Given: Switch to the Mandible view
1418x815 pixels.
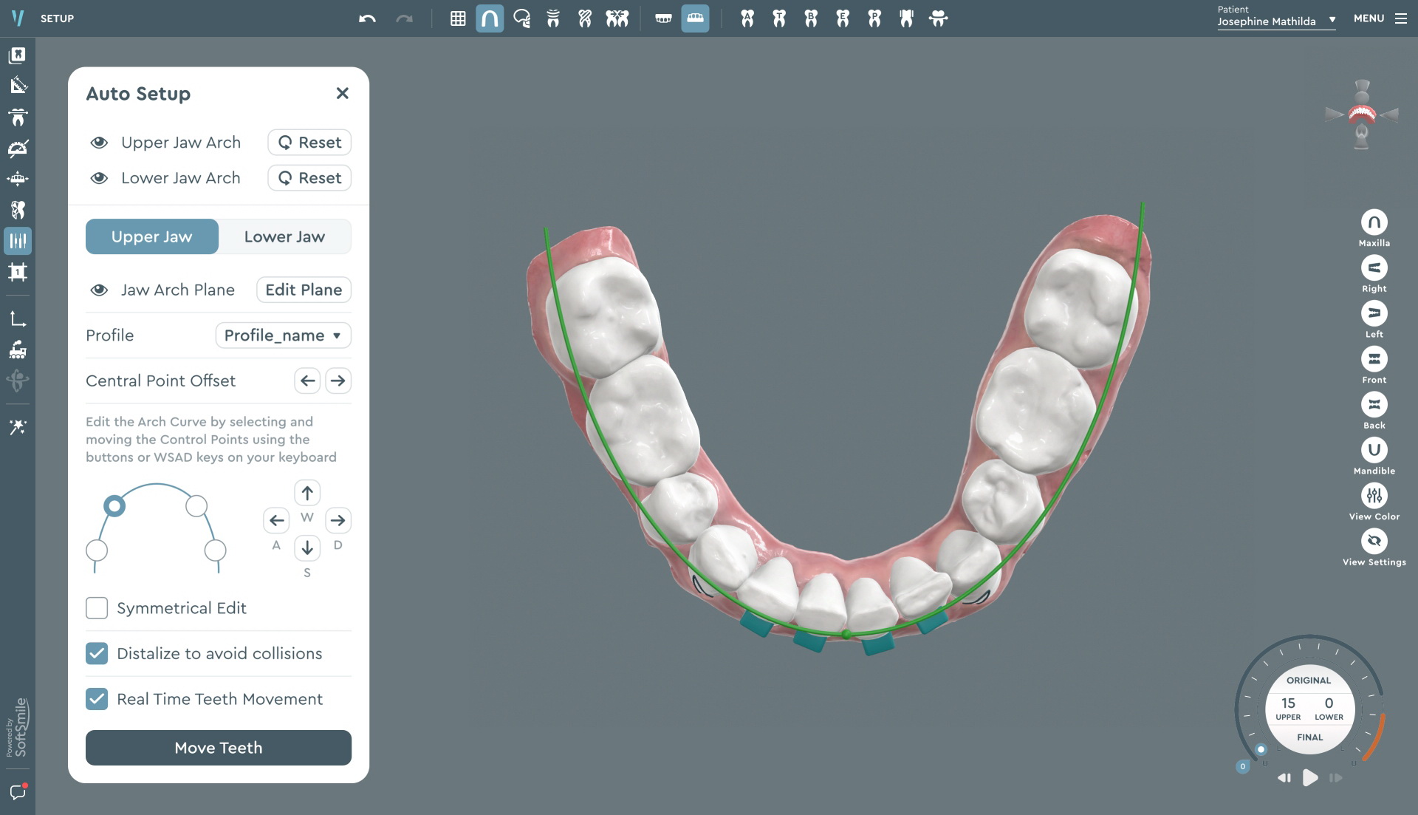Looking at the screenshot, I should [1374, 450].
